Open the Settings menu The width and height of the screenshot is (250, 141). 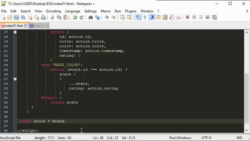point(90,11)
